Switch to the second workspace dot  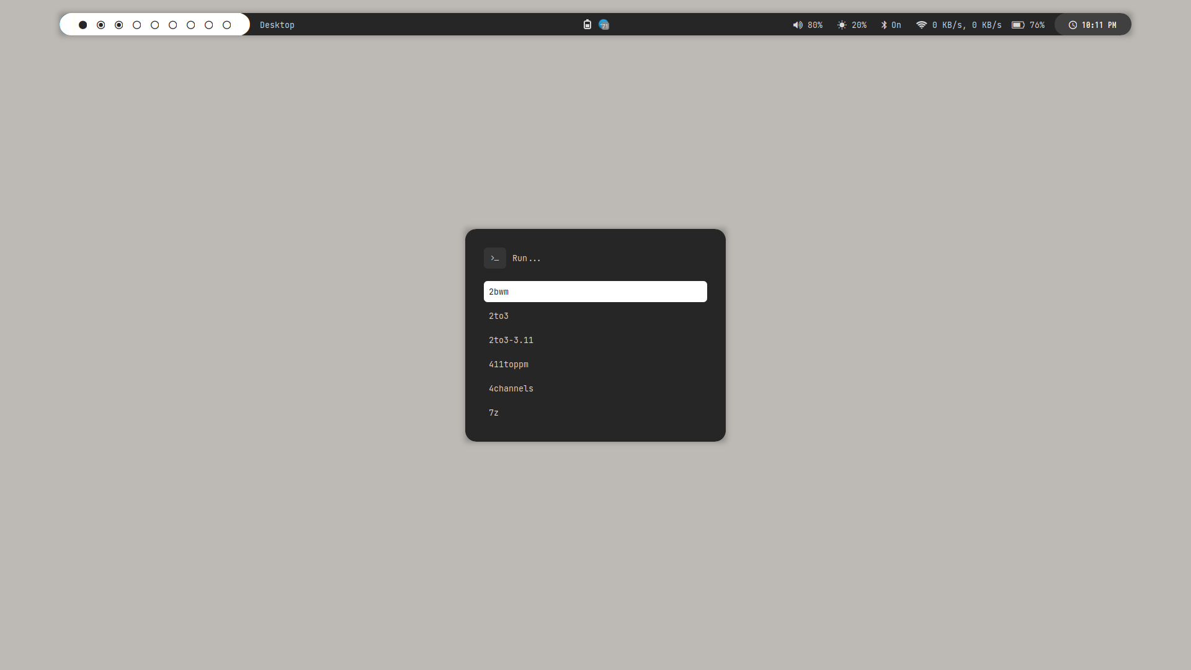click(100, 25)
